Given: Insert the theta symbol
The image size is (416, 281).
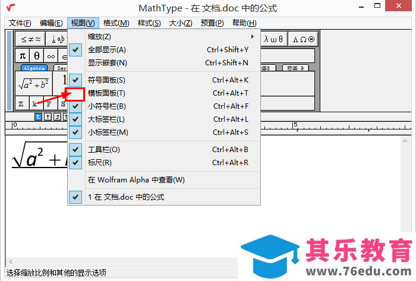Looking at the screenshot, I should tap(37, 56).
